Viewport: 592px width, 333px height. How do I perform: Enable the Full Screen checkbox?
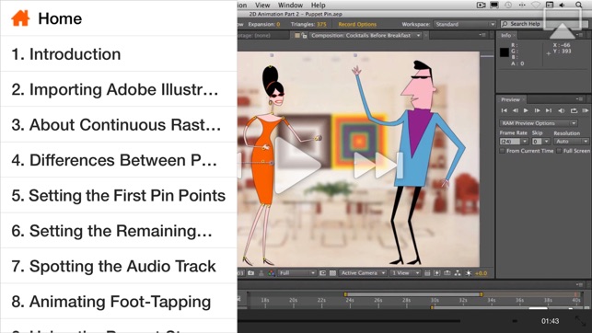tap(559, 151)
